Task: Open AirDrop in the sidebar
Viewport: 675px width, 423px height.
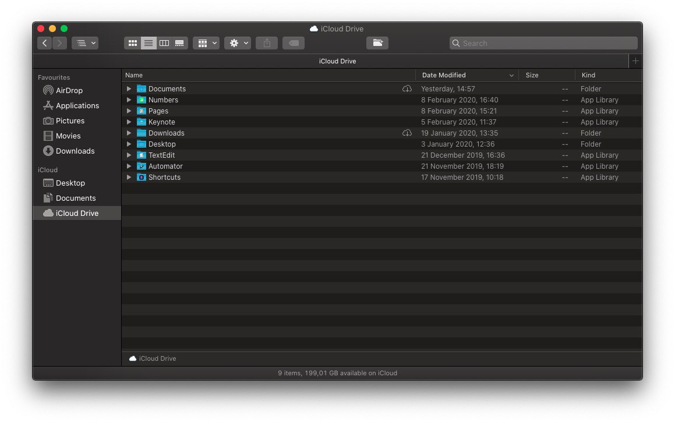Action: 69,91
